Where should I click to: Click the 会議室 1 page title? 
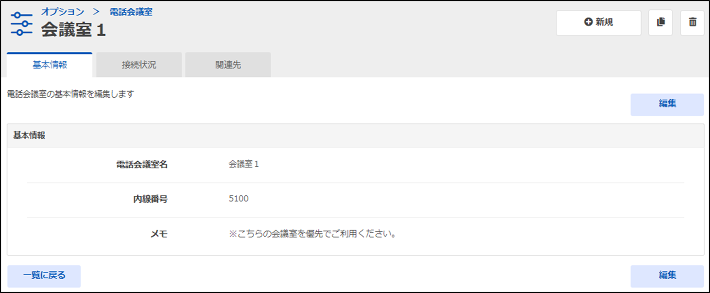pyautogui.click(x=73, y=30)
